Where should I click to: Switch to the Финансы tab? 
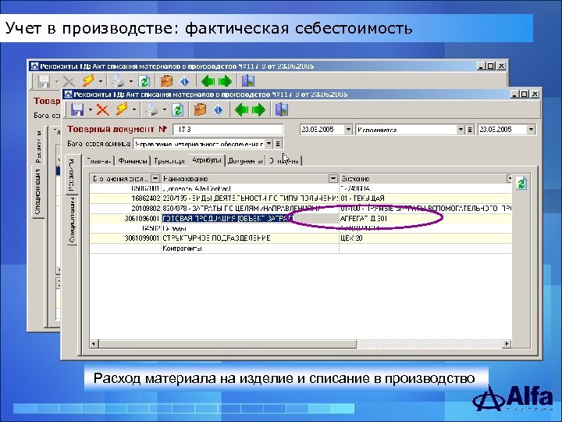(x=133, y=161)
